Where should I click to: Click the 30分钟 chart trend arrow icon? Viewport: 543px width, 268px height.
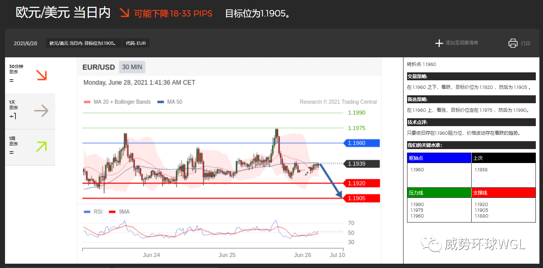click(42, 75)
